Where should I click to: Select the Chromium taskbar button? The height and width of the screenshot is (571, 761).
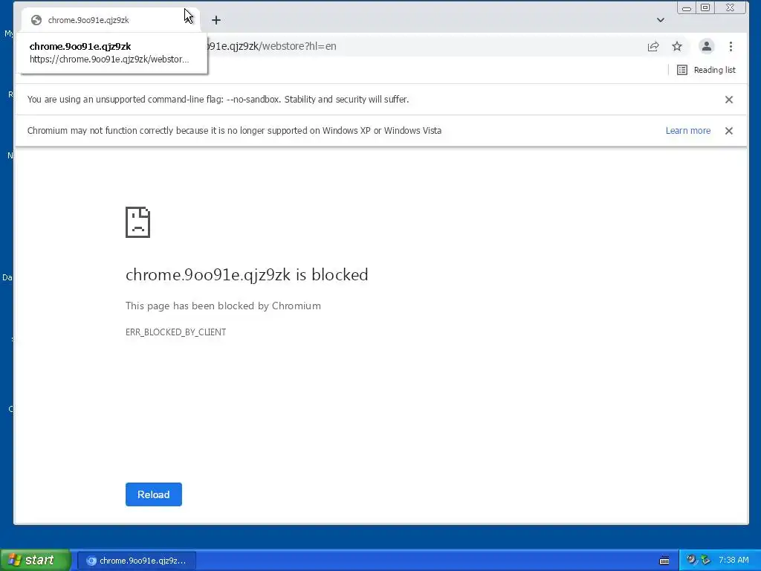click(137, 561)
